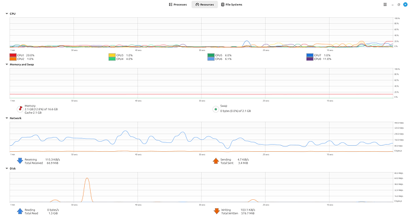Click the Network section heading text
This screenshot has width=409, height=220.
[x=15, y=118]
